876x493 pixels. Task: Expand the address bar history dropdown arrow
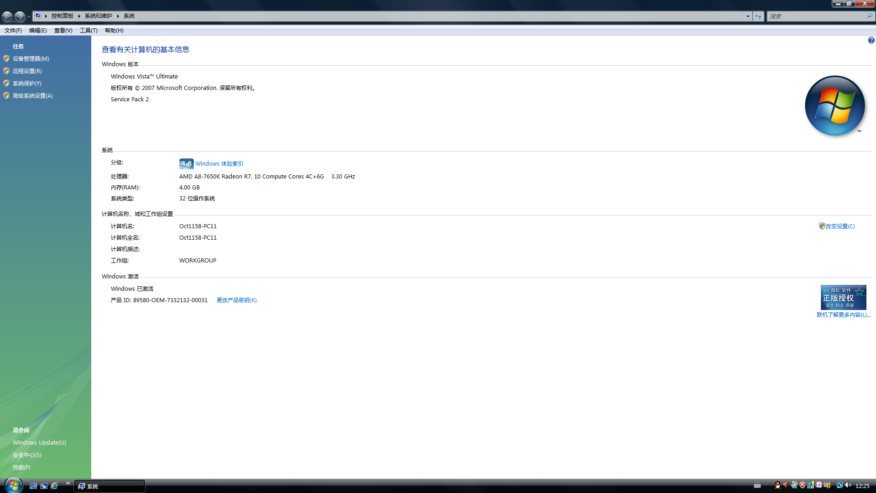pyautogui.click(x=748, y=16)
